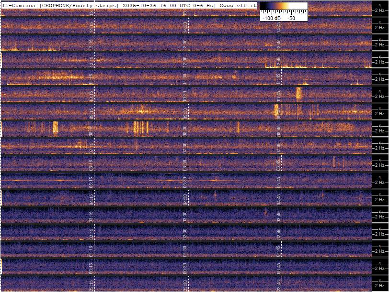Click the 08:15 time marker
389x292 pixels.
point(92,129)
